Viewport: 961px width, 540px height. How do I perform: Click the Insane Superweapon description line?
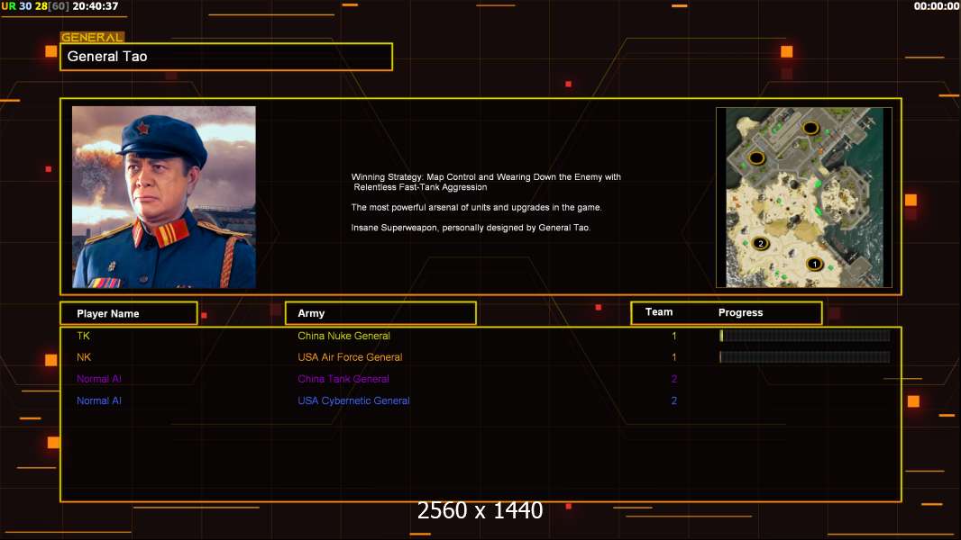pos(471,228)
